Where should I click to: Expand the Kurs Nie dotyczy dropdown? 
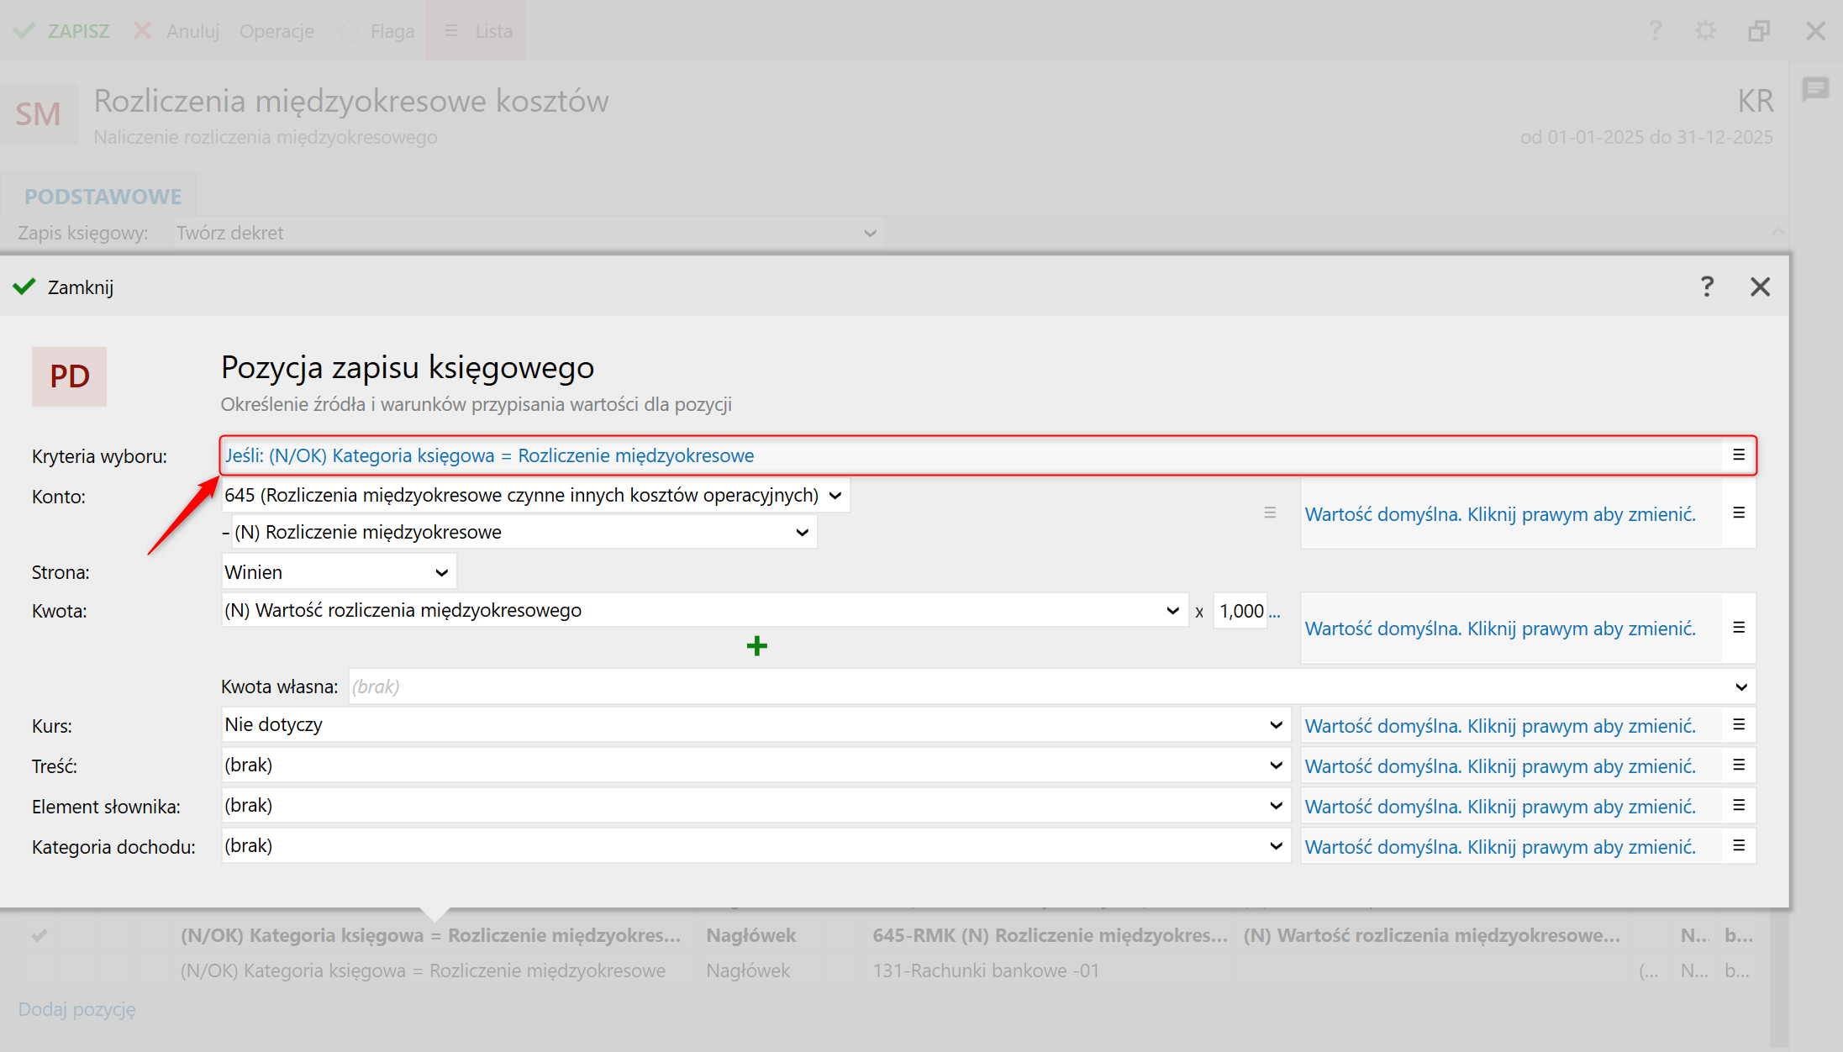[1275, 725]
